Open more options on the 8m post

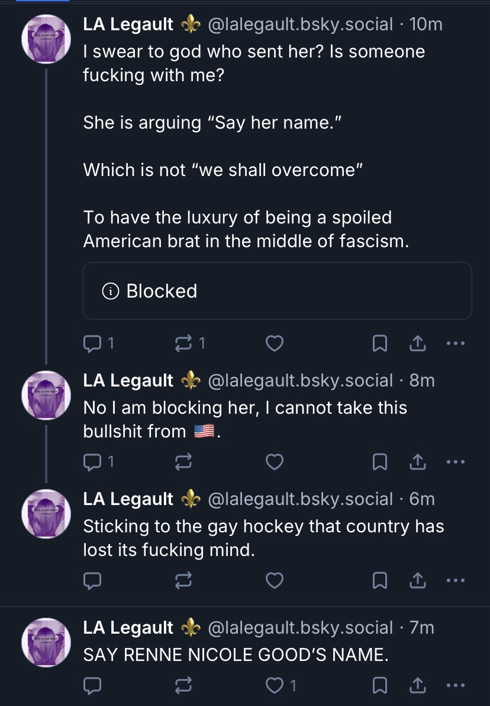[x=456, y=462]
